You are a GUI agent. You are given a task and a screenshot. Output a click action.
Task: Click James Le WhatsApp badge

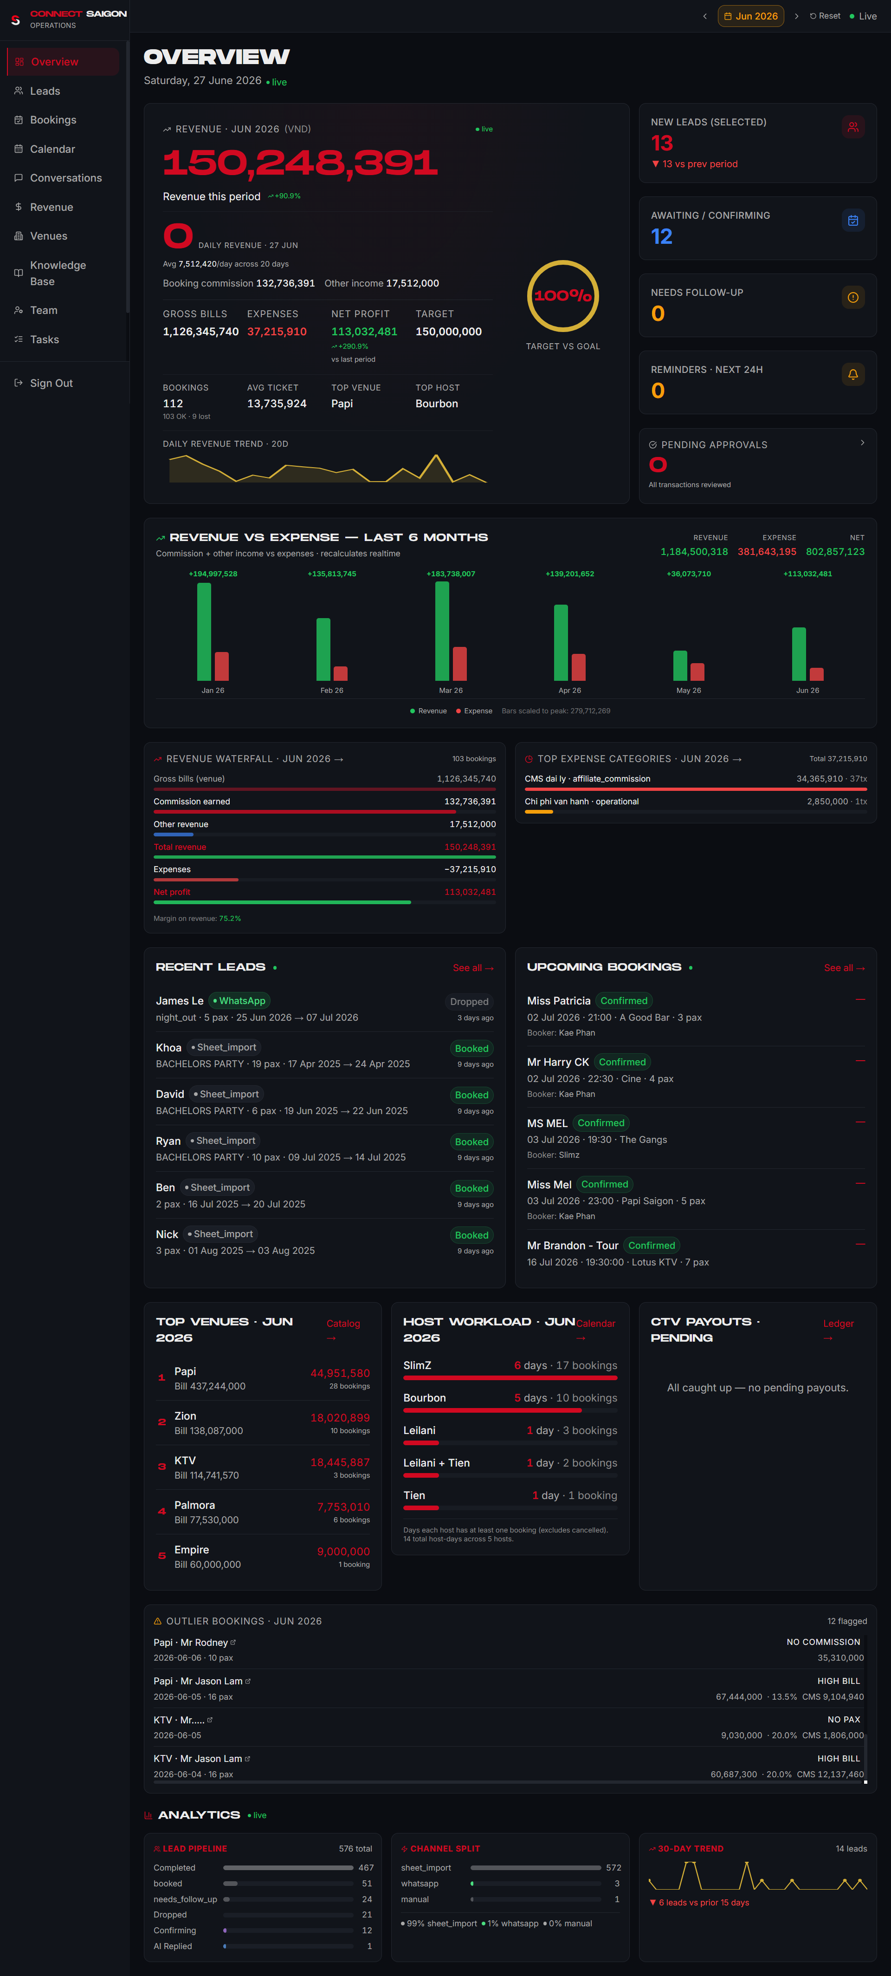pyautogui.click(x=240, y=1001)
